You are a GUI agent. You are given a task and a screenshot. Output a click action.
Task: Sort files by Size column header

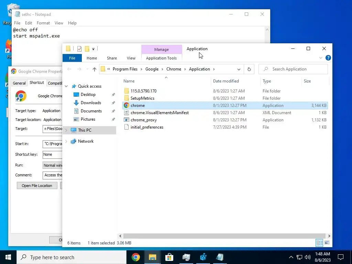click(307, 81)
